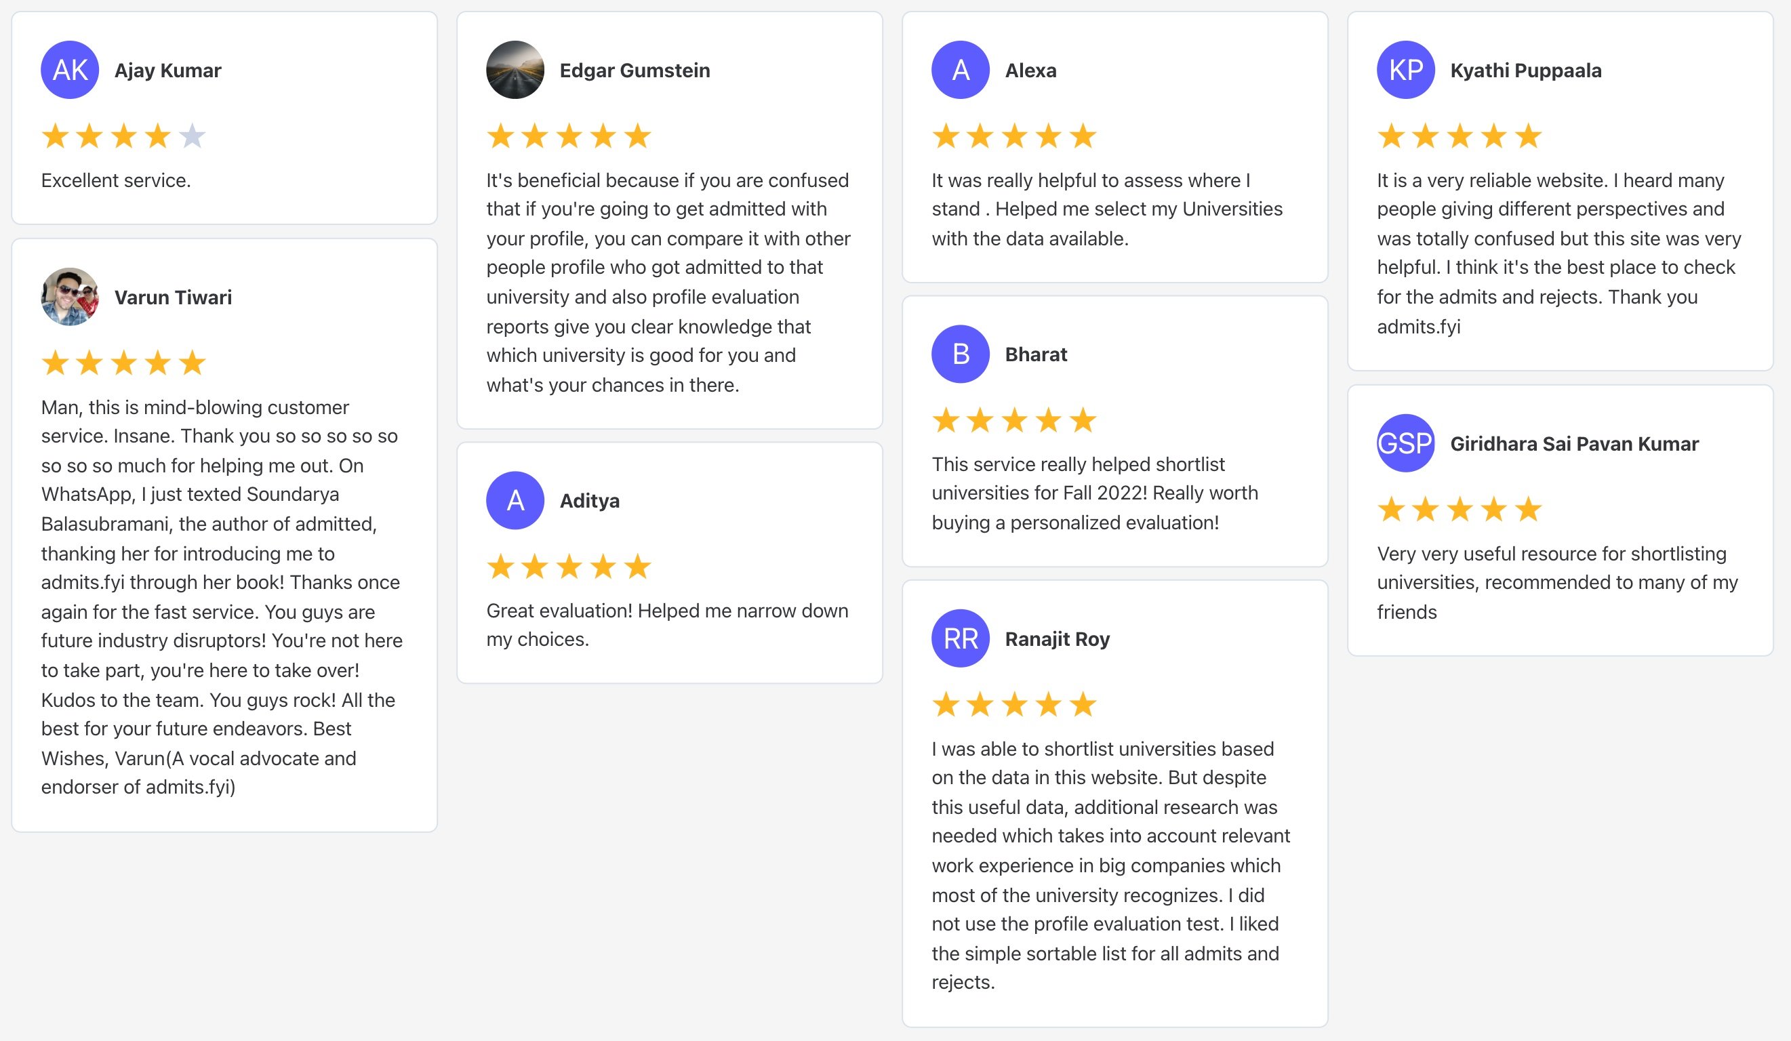The image size is (1791, 1041).
Task: Click Ajay Kumar's AK avatar icon
Action: [x=70, y=70]
